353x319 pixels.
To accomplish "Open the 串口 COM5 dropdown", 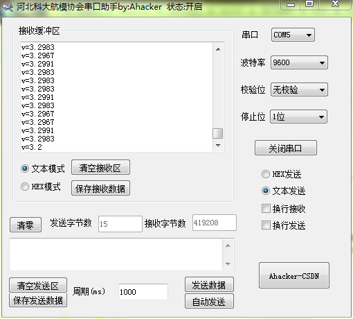I will (293, 35).
